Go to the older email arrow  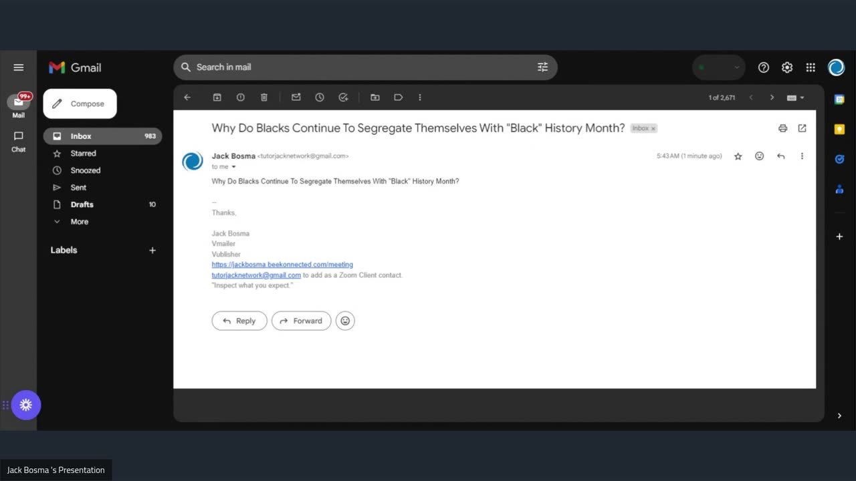(x=772, y=98)
